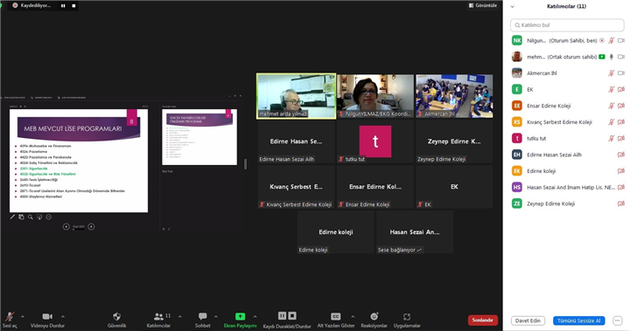The width and height of the screenshot is (630, 331).
Task: Expand arrow next to Sohbet button
Action: pyautogui.click(x=216, y=316)
